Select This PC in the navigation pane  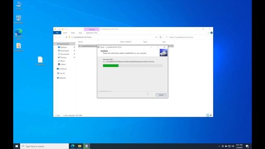pos(62,74)
